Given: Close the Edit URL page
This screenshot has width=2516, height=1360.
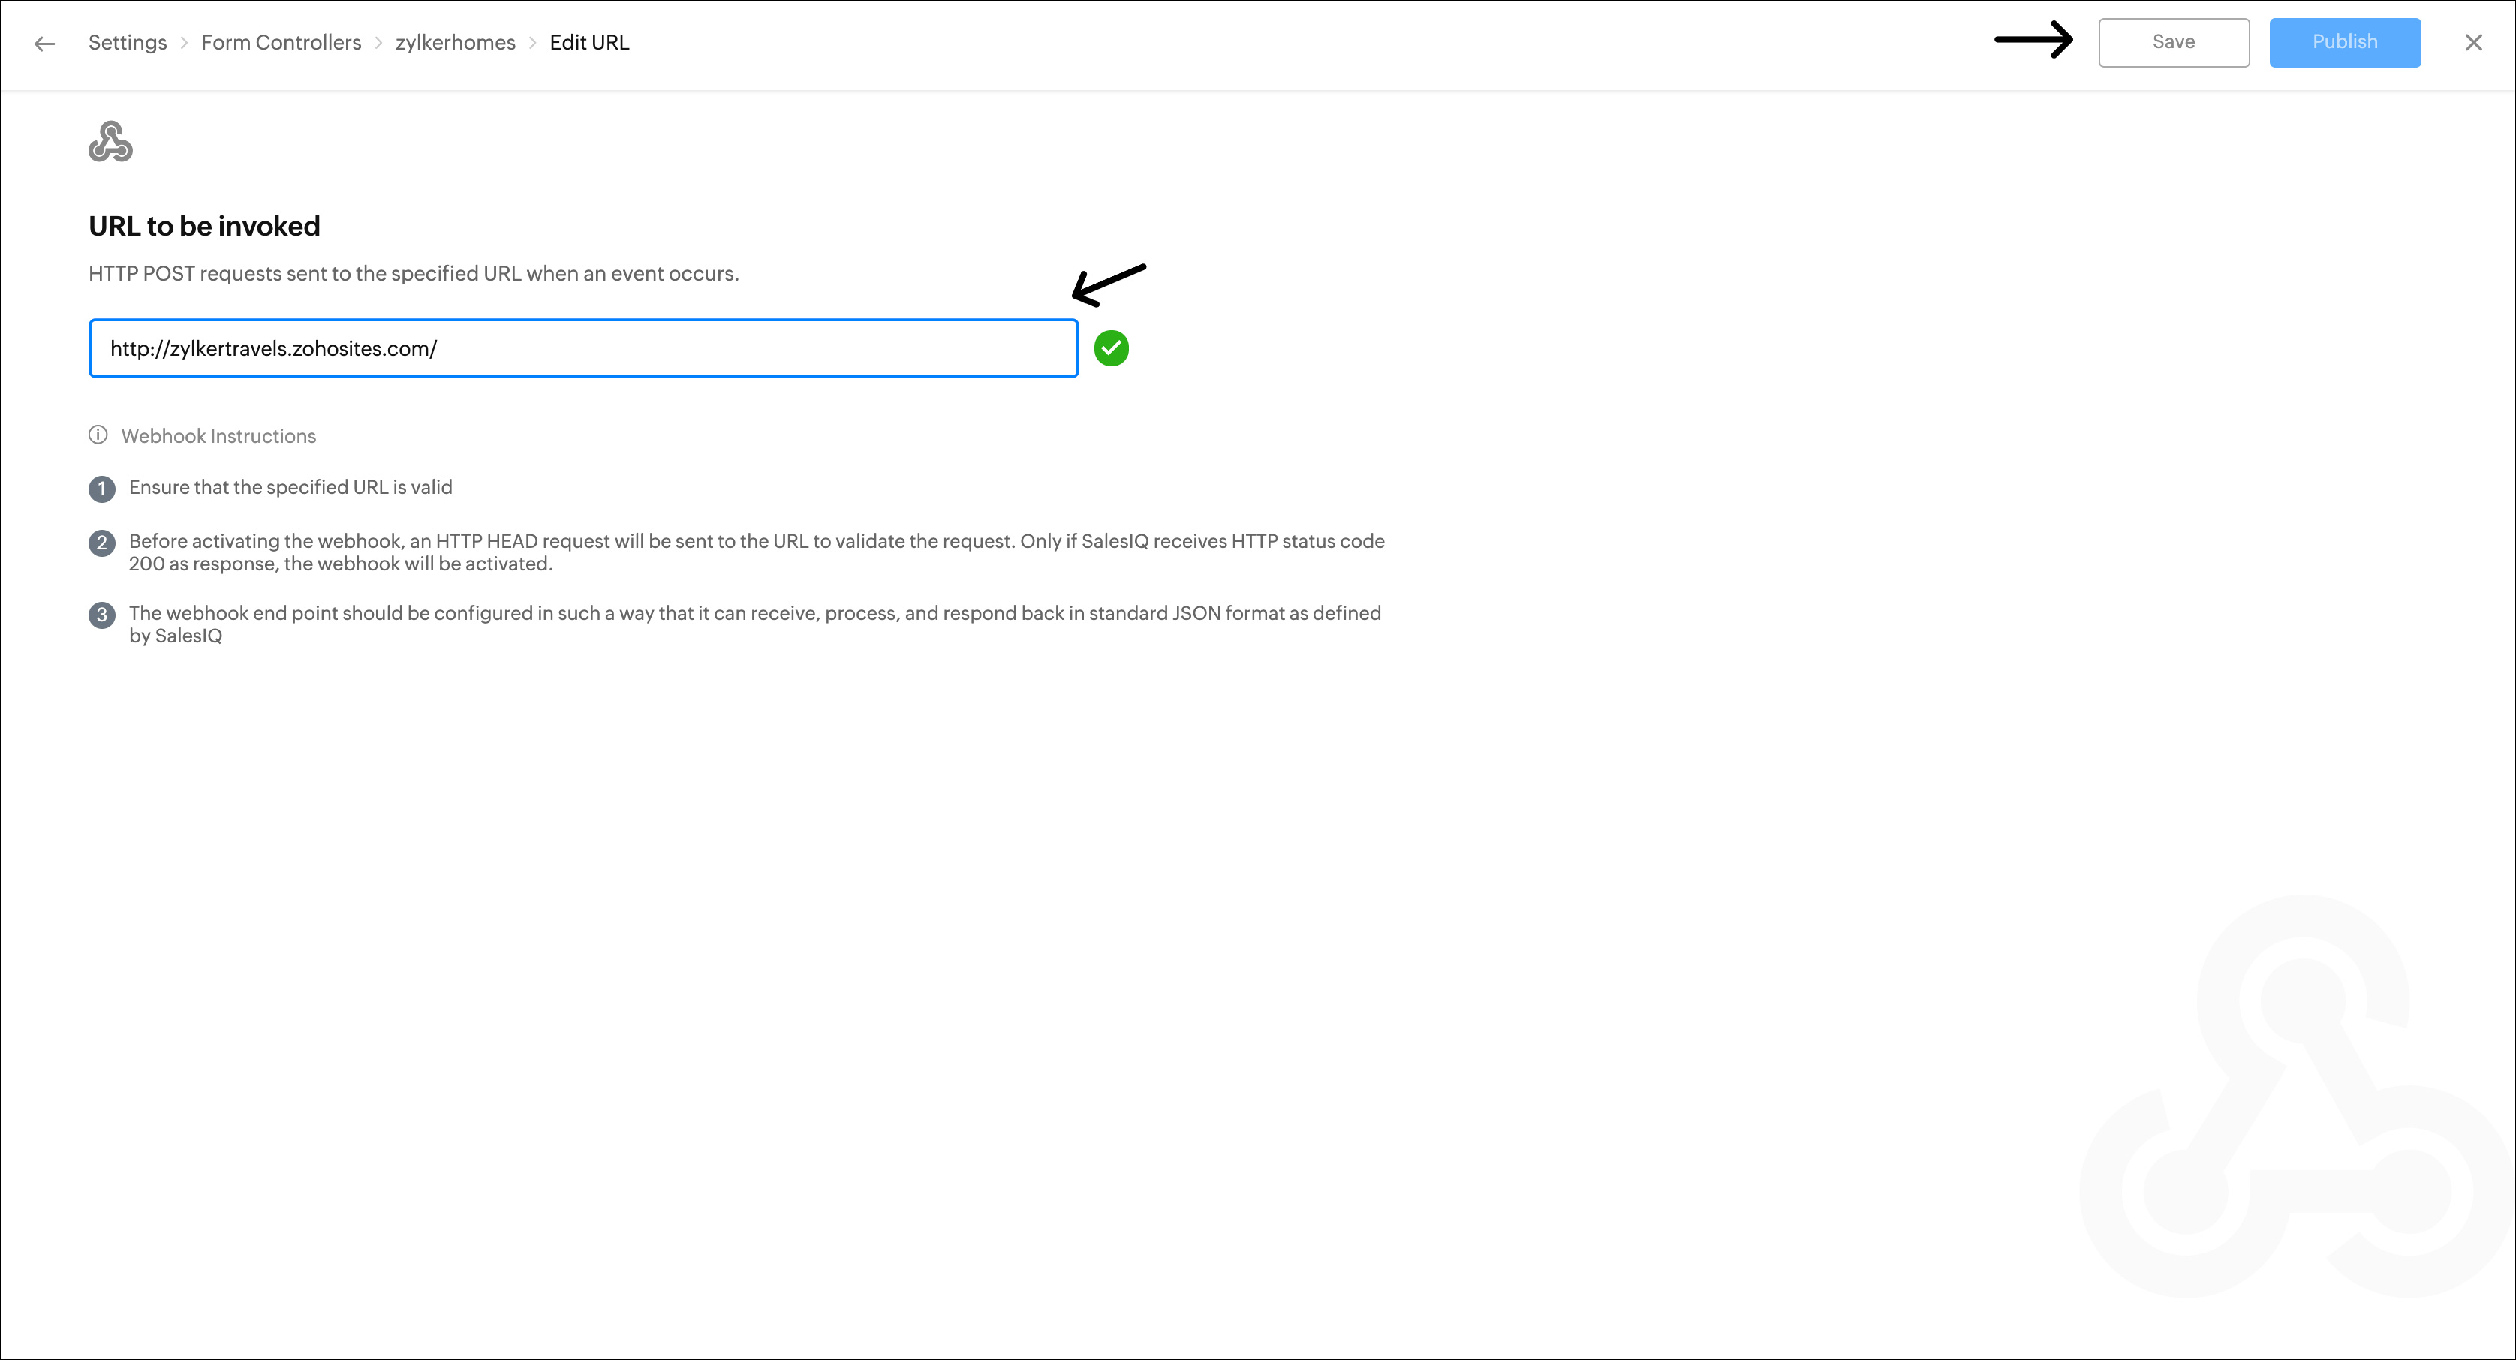Looking at the screenshot, I should [x=2473, y=43].
